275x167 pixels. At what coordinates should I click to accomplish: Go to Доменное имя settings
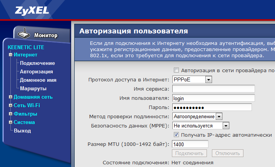(x=38, y=80)
